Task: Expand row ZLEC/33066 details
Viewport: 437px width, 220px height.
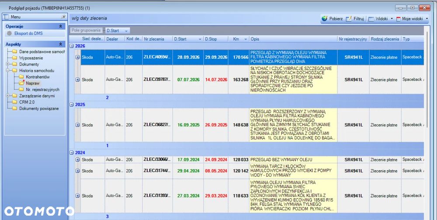Action: click(77, 160)
